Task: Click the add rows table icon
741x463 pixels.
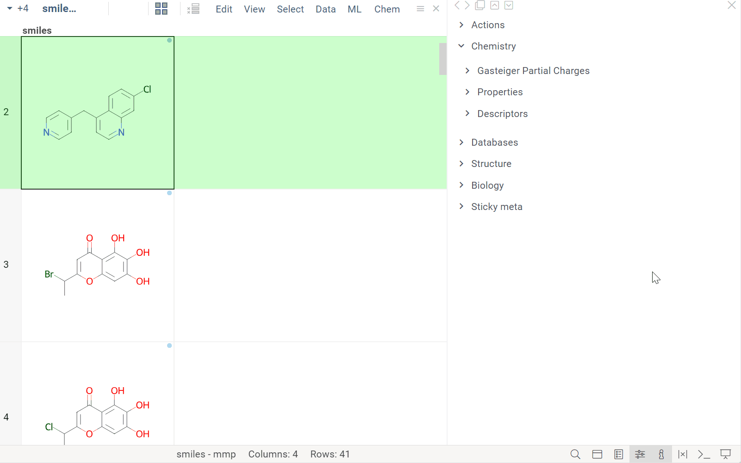Action: (193, 9)
